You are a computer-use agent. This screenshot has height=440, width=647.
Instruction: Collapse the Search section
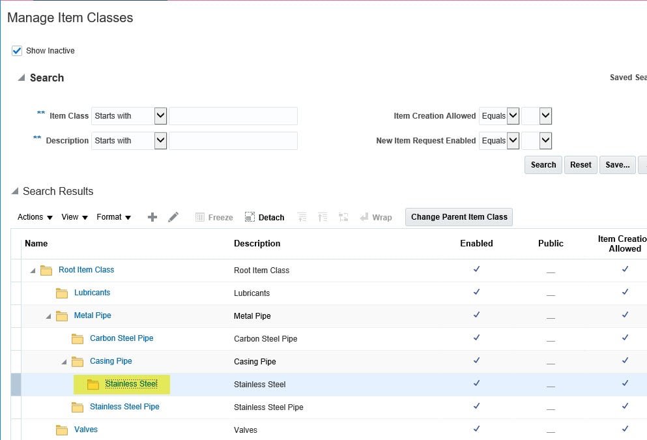pyautogui.click(x=22, y=78)
